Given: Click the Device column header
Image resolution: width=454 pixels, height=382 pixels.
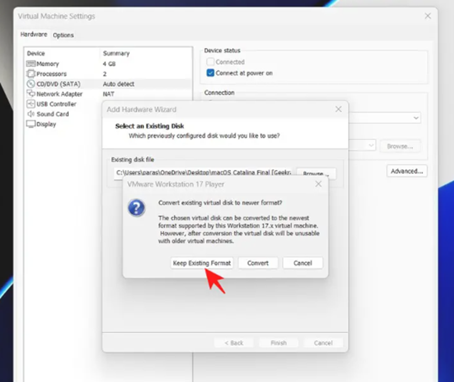Looking at the screenshot, I should click(x=36, y=53).
